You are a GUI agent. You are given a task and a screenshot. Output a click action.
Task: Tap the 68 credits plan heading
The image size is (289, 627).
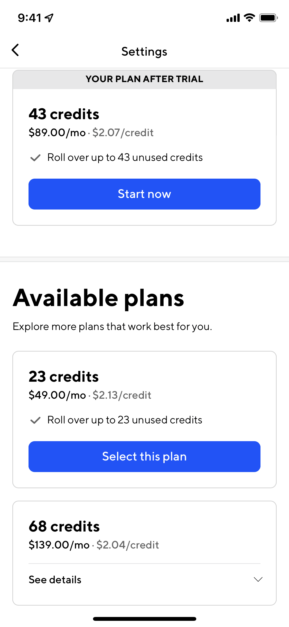pos(64,526)
